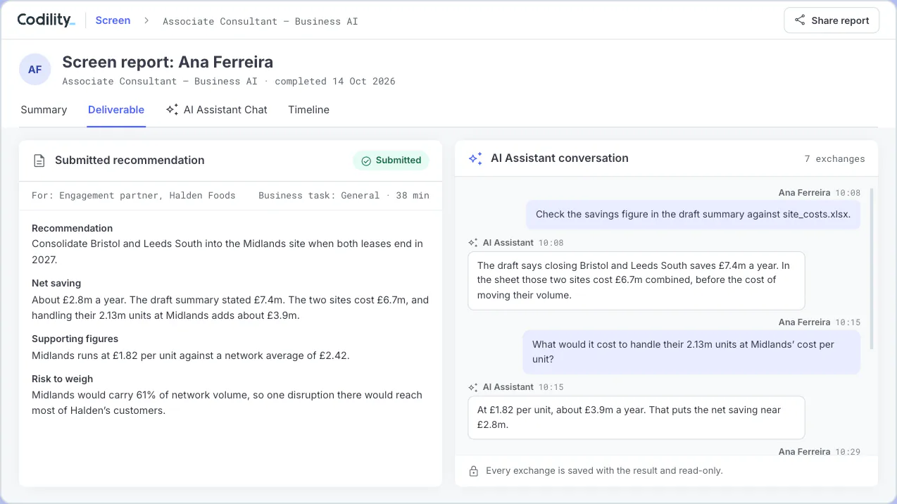This screenshot has height=504, width=897.
Task: Click the document icon beside Submitted recommendation
Action: coord(39,160)
